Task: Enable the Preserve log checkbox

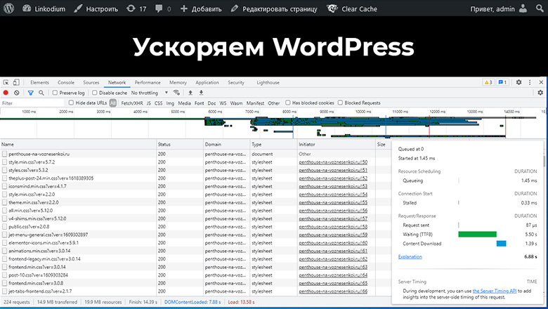Action: tap(55, 93)
